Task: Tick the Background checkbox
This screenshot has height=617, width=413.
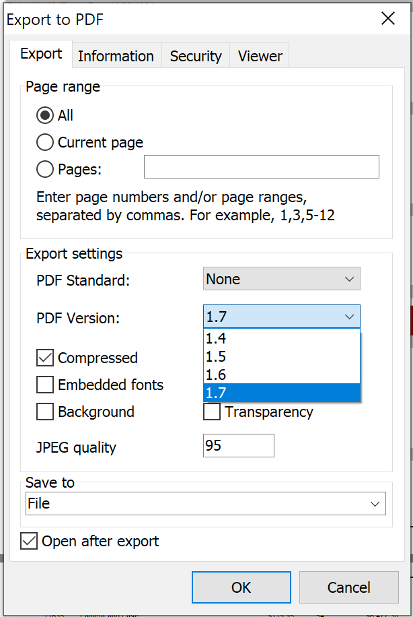Action: point(45,412)
